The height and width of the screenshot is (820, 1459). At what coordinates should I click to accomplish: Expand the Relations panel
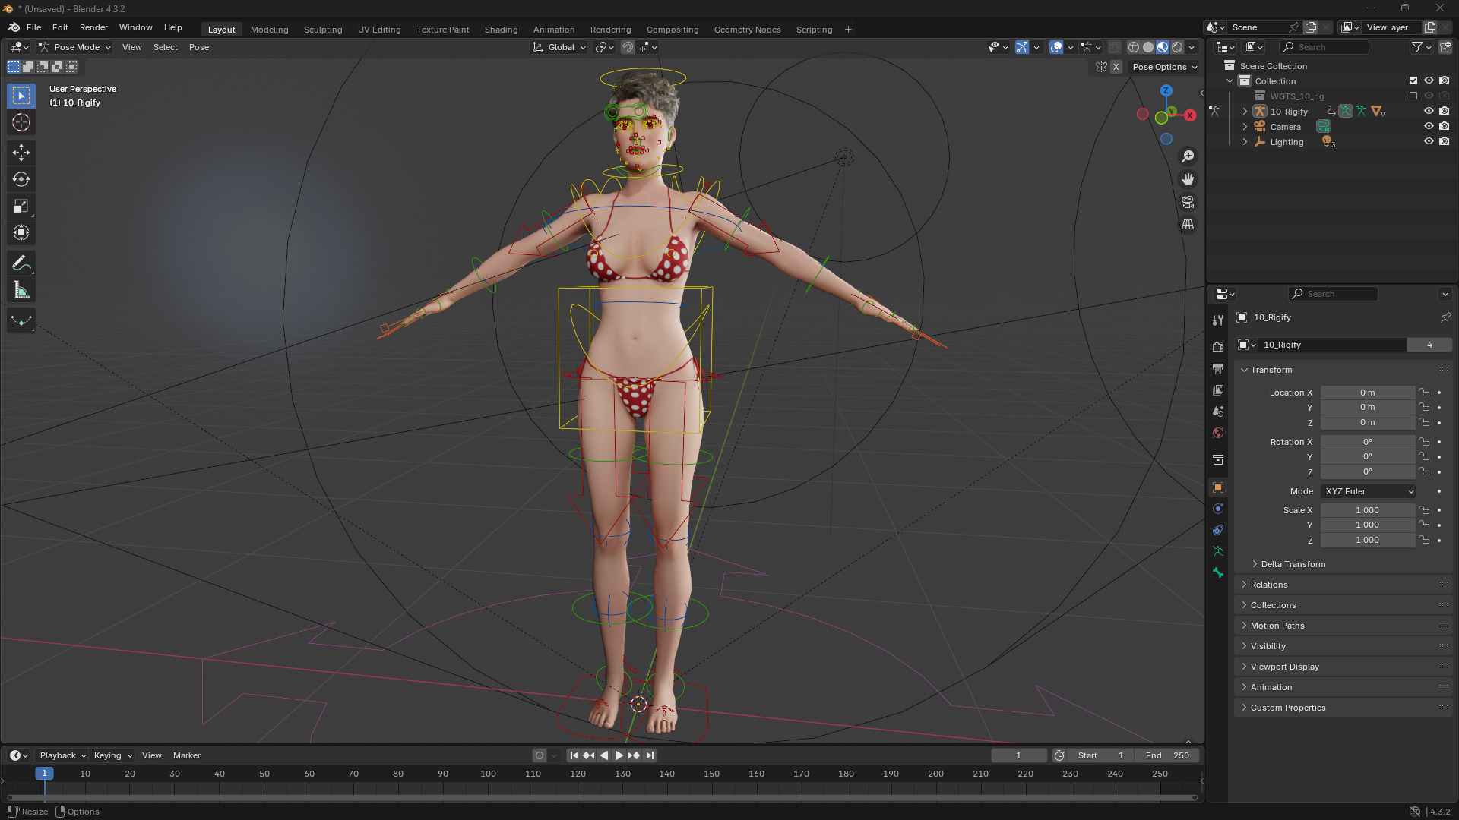1268,585
